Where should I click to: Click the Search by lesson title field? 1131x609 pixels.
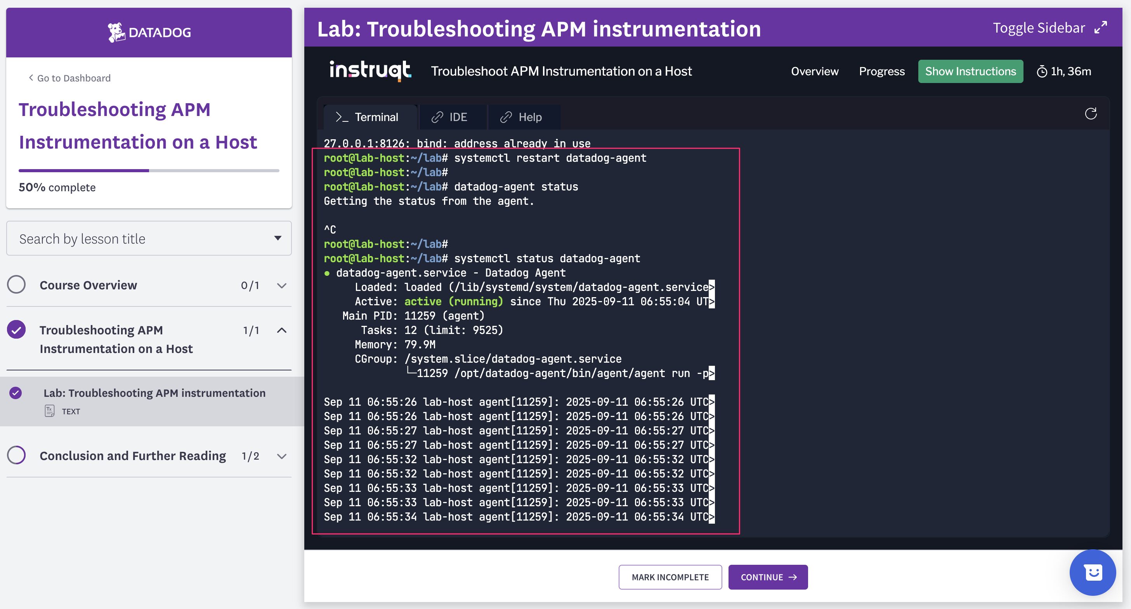[149, 238]
